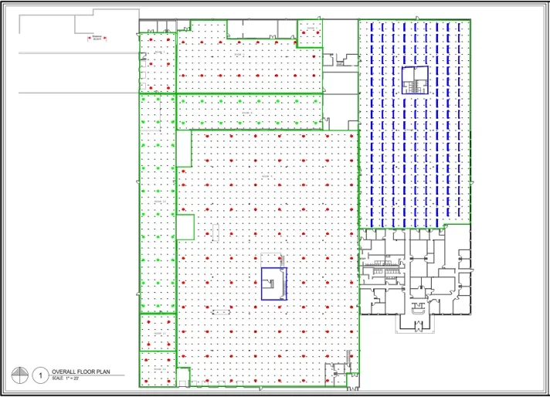Select the label in the center of the large red-dot room
550x397 pixels.
pyautogui.click(x=267, y=176)
